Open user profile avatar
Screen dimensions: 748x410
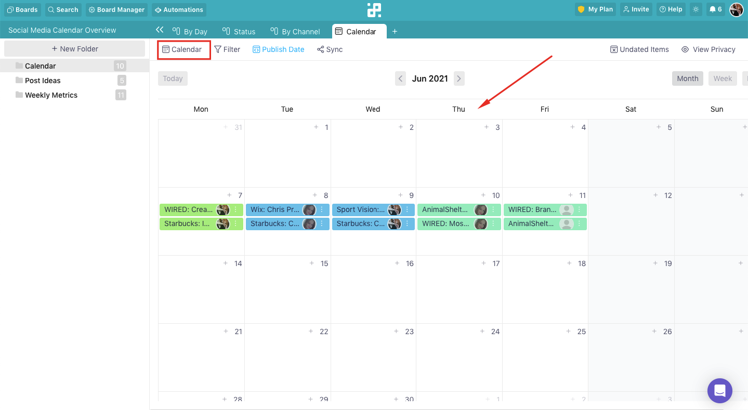(736, 9)
